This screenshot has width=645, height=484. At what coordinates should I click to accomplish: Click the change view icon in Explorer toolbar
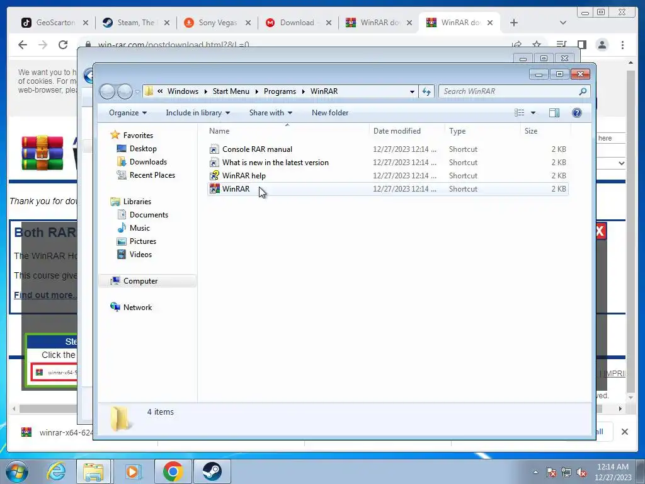(519, 113)
